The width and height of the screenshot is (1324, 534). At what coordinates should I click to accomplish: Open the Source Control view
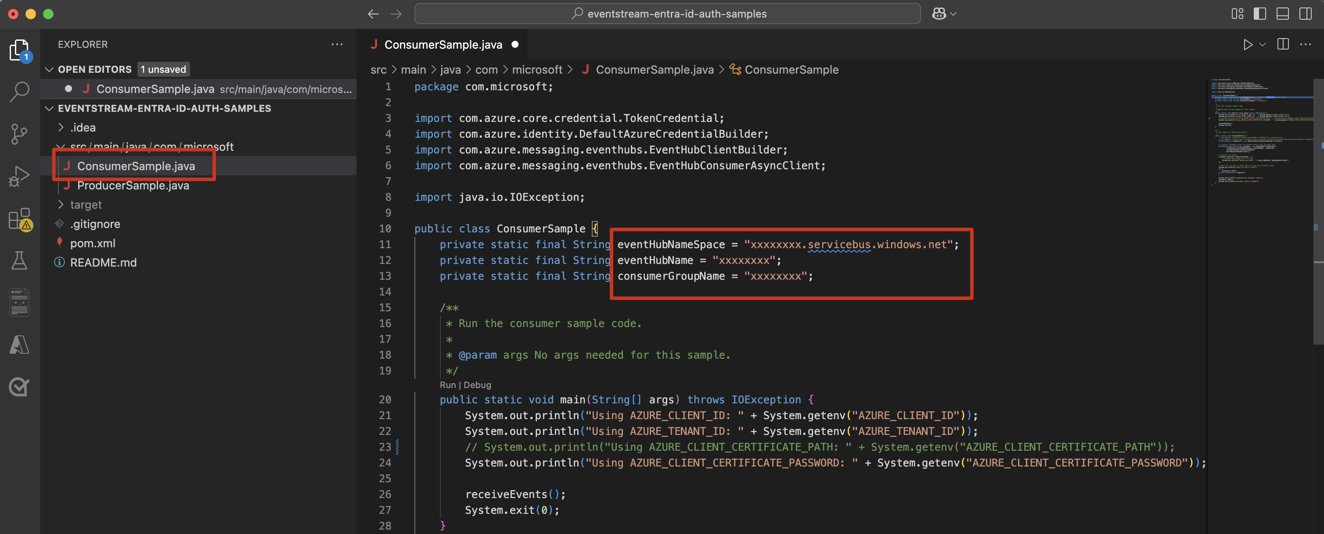click(x=19, y=134)
